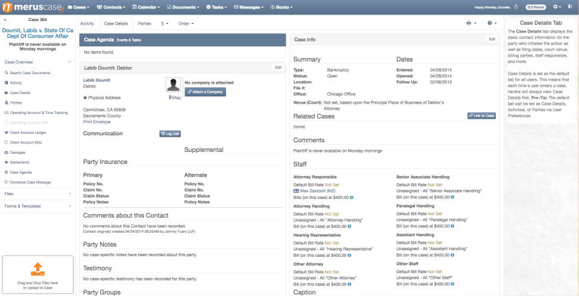Expand the Files section
The height and width of the screenshot is (296, 579).
37,194
